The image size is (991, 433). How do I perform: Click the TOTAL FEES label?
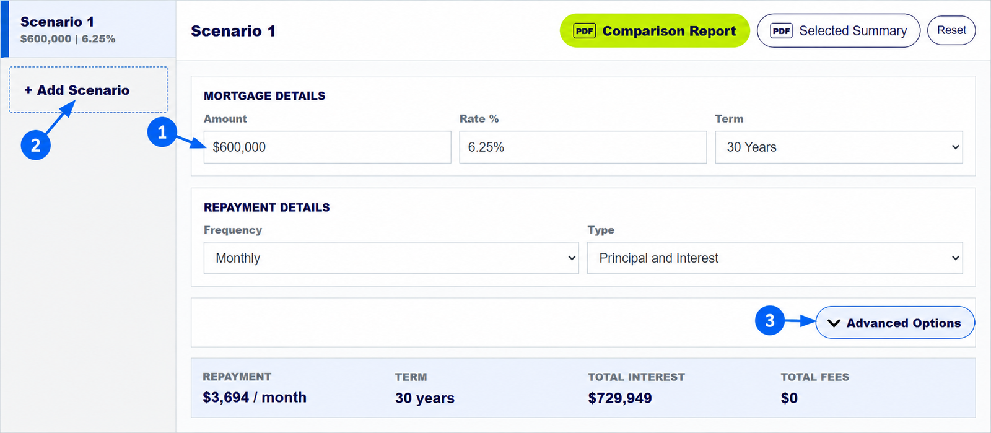click(814, 377)
